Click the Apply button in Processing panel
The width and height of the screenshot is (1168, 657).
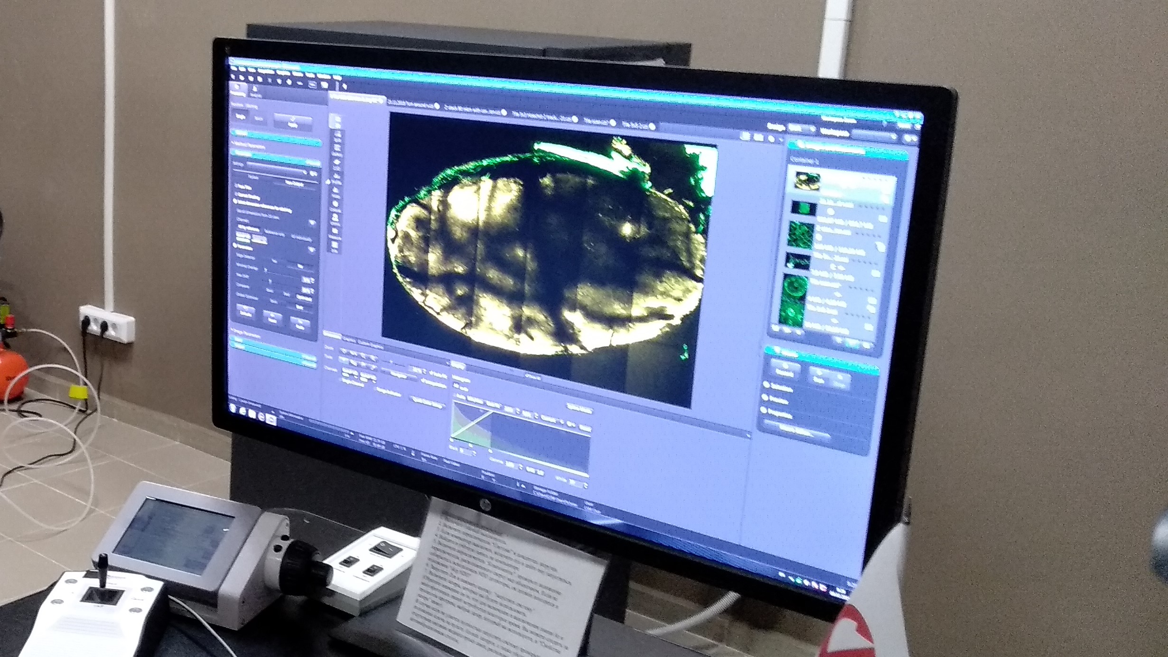pos(292,122)
